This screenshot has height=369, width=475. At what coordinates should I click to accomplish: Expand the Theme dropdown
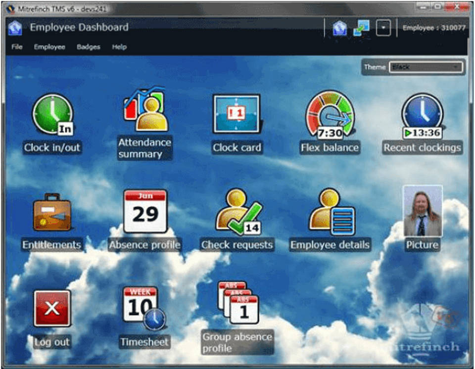click(x=426, y=67)
